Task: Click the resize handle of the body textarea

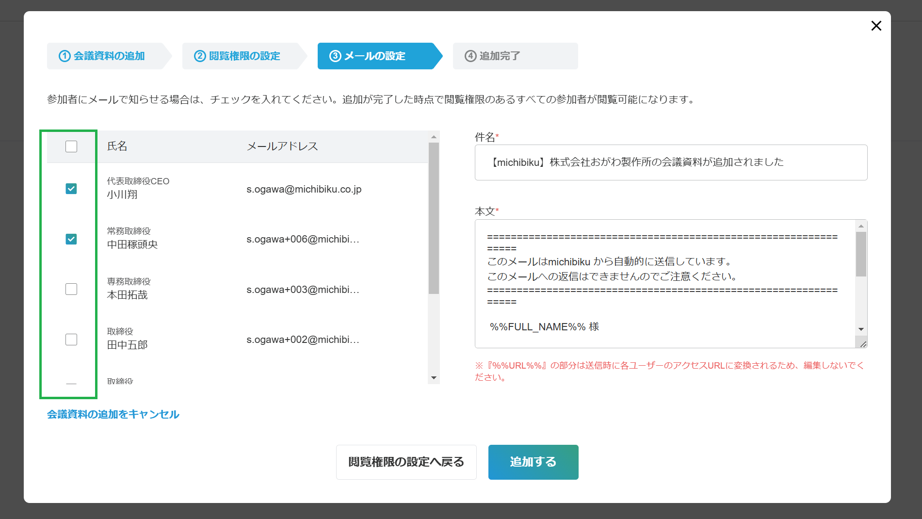Action: tap(863, 344)
